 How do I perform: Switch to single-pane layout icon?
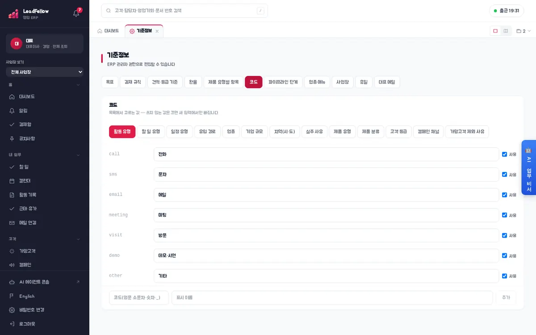495,31
